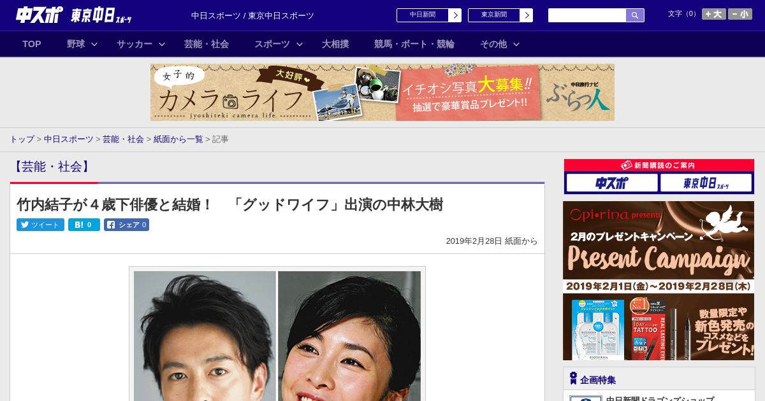
Task: Focus the site search input field
Action: [x=587, y=15]
